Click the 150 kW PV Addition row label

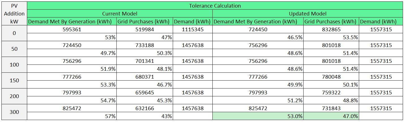[x=14, y=81]
